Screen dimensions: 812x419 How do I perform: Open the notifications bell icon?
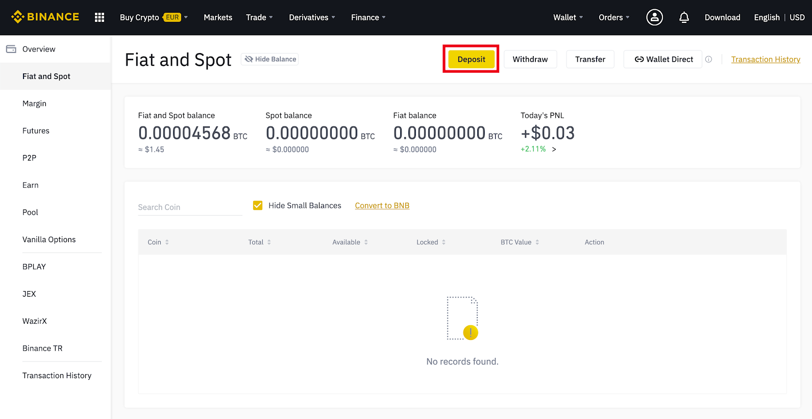(684, 17)
